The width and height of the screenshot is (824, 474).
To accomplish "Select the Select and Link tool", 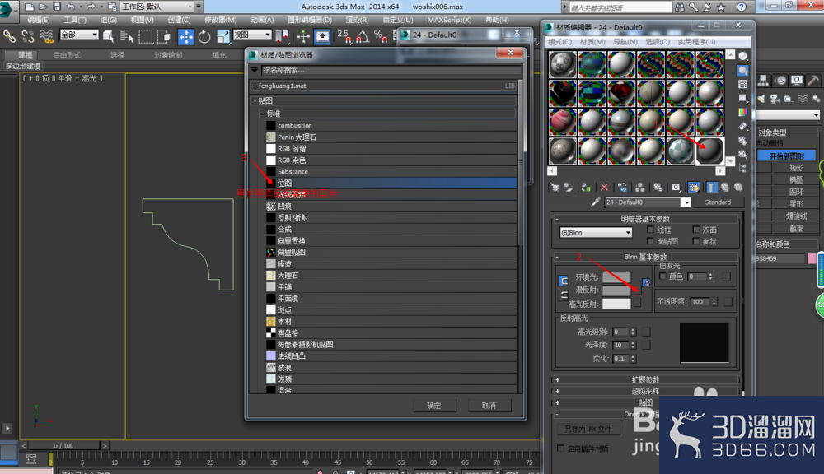I will point(9,35).
